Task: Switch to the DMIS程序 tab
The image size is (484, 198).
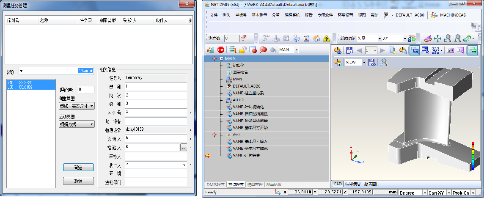Action: pyautogui.click(x=215, y=184)
